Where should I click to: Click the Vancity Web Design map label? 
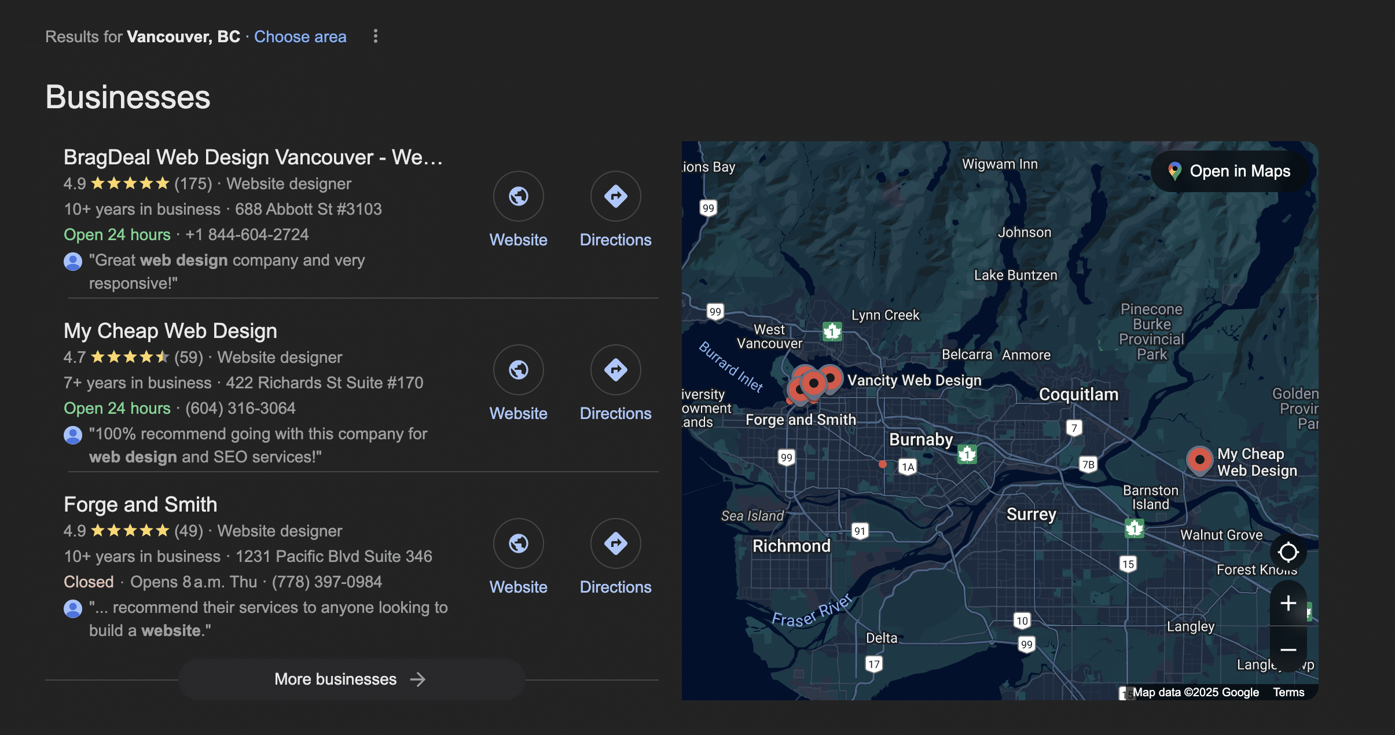[915, 380]
